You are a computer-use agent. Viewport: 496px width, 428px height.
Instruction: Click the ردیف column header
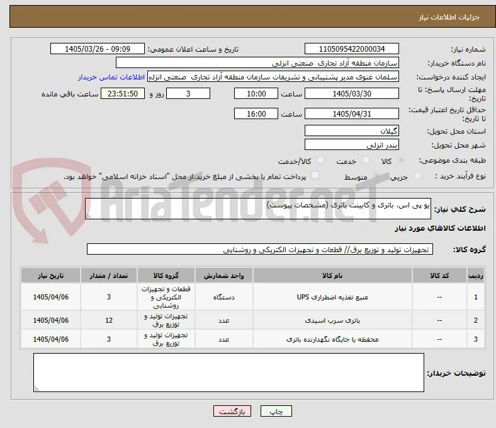(x=475, y=275)
